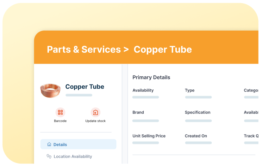Click the Primary Details heading
This screenshot has width=268, height=166.
click(151, 77)
